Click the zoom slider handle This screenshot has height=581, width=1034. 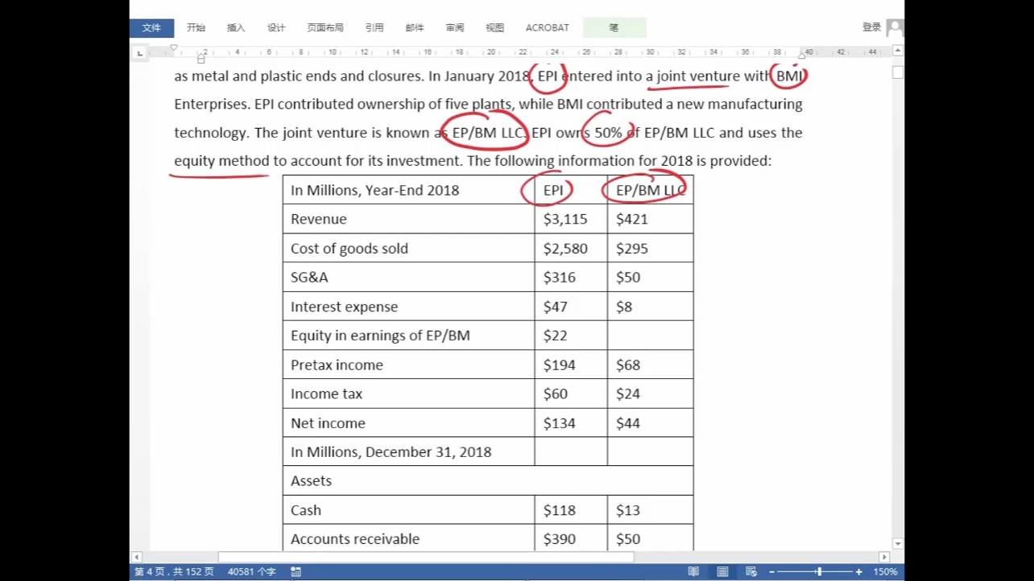819,571
